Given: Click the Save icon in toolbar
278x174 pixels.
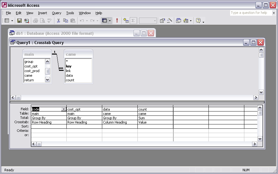Looking at the screenshot, I should pyautogui.click(x=19, y=21).
